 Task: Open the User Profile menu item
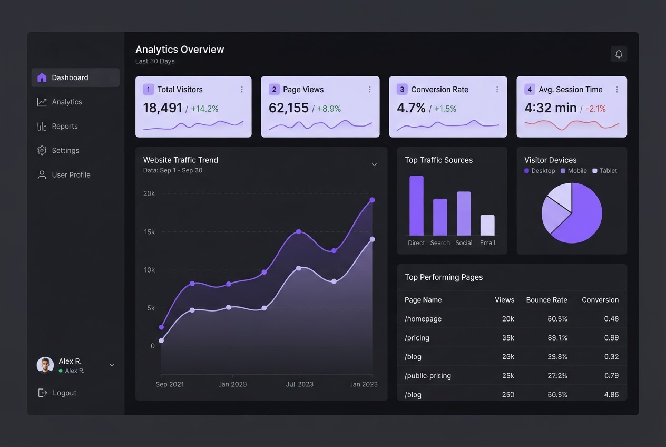pyautogui.click(x=75, y=174)
